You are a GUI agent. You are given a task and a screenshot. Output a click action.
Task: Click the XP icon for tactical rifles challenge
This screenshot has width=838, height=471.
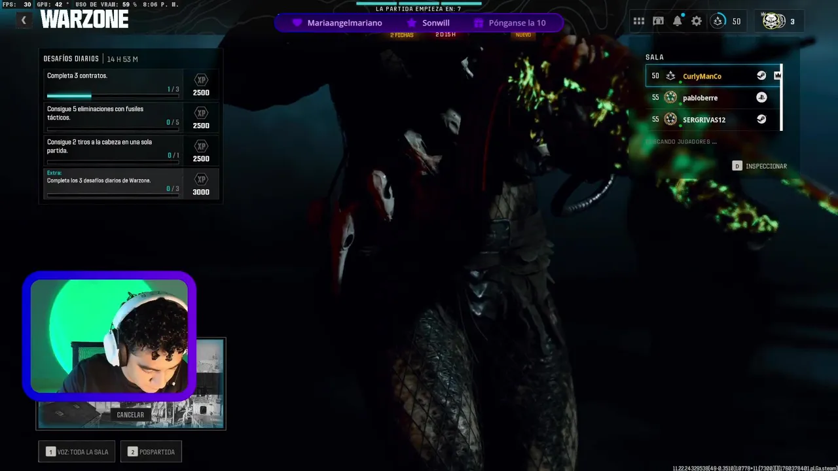tap(201, 113)
